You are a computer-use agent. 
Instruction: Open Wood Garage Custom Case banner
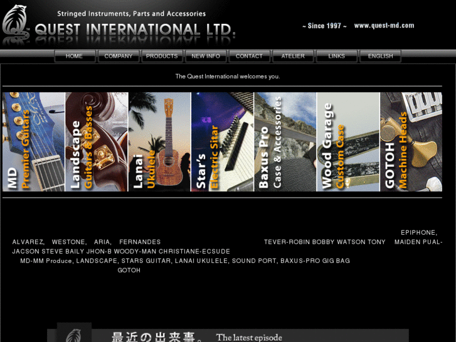pyautogui.click(x=348, y=142)
